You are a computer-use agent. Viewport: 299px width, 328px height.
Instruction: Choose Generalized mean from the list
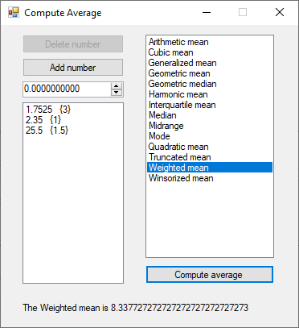pos(210,63)
